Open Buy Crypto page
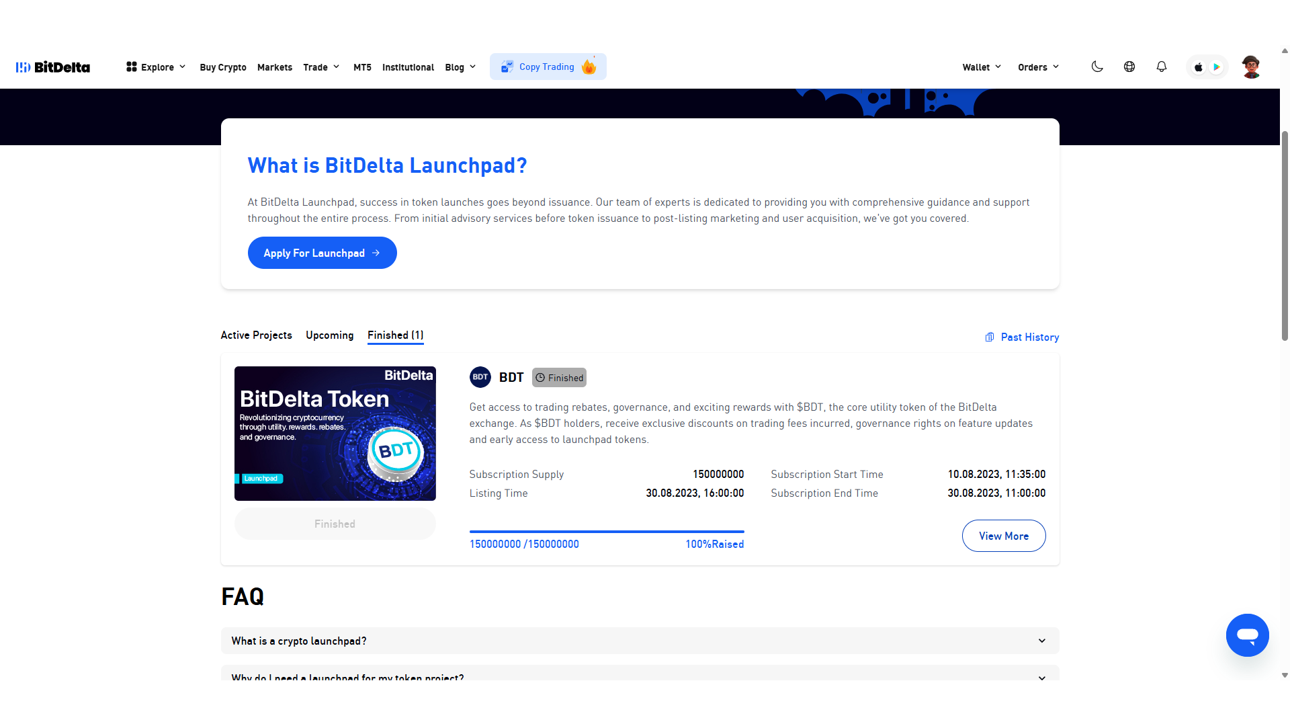The height and width of the screenshot is (726, 1290). tap(223, 67)
